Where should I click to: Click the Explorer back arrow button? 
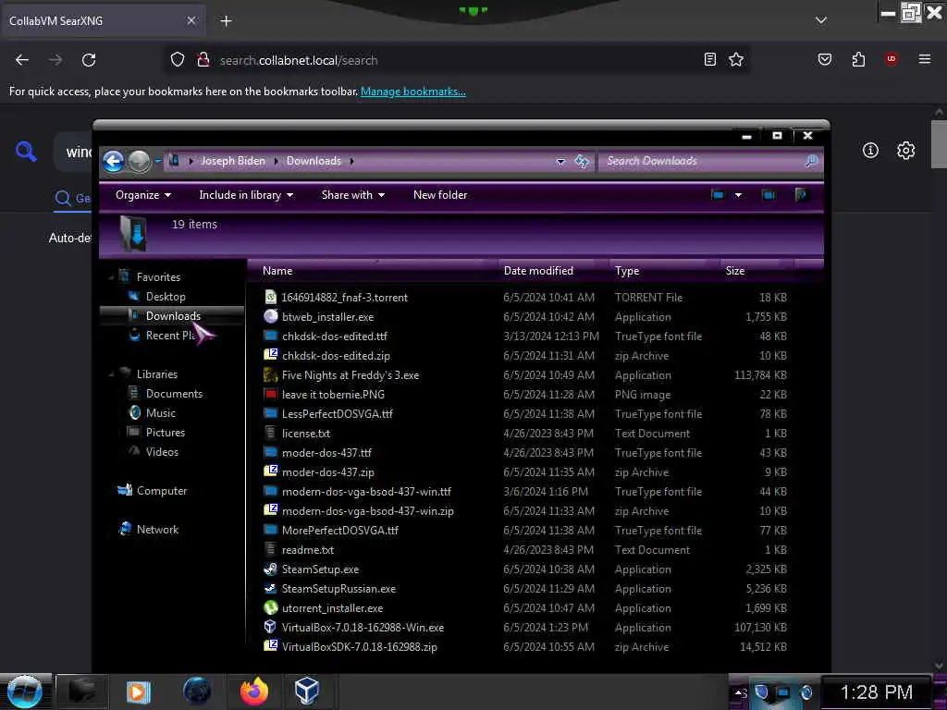[114, 161]
